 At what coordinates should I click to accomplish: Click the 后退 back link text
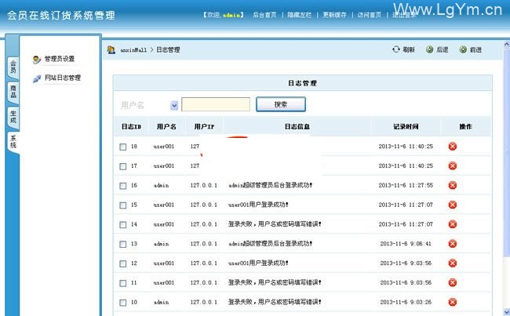coord(443,49)
